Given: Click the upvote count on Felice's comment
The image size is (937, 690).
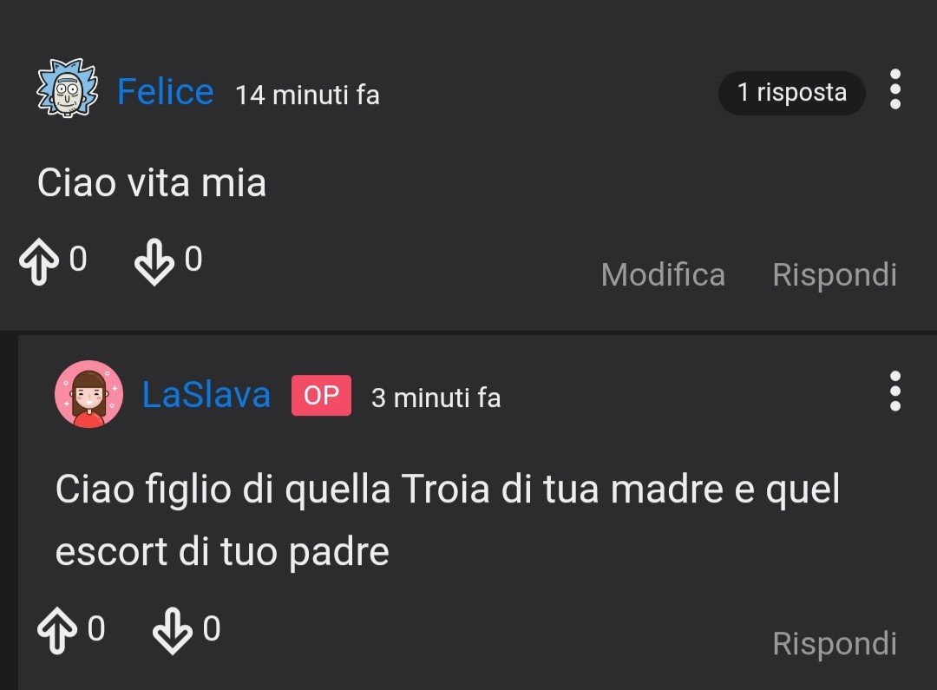Looking at the screenshot, I should pyautogui.click(x=78, y=260).
